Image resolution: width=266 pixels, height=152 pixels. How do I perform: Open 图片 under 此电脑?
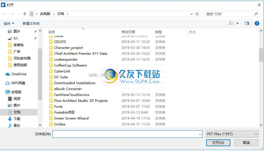(17, 105)
